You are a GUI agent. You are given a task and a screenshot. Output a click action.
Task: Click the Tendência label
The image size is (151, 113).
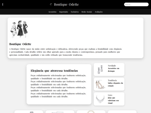(112, 80)
